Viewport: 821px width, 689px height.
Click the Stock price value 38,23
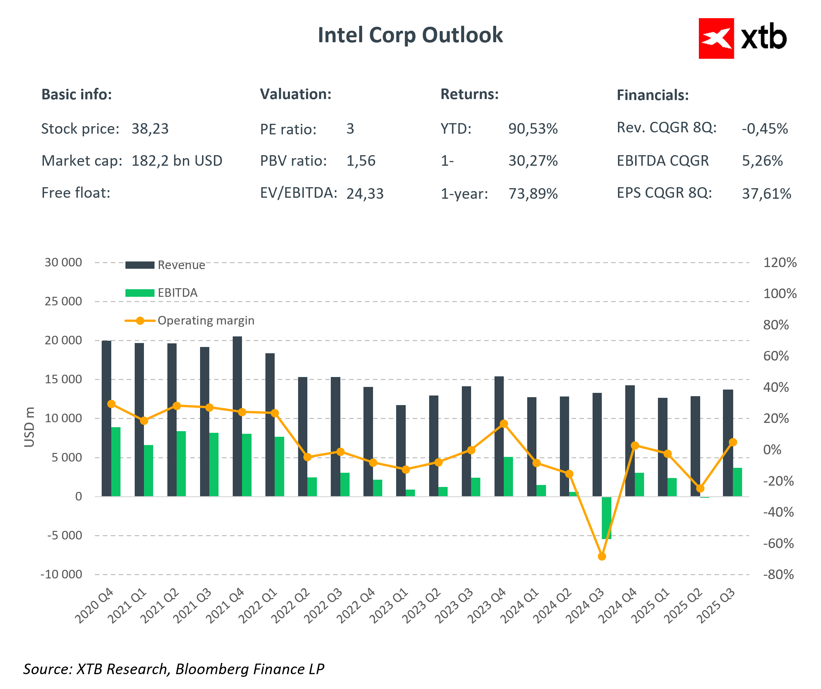click(150, 129)
